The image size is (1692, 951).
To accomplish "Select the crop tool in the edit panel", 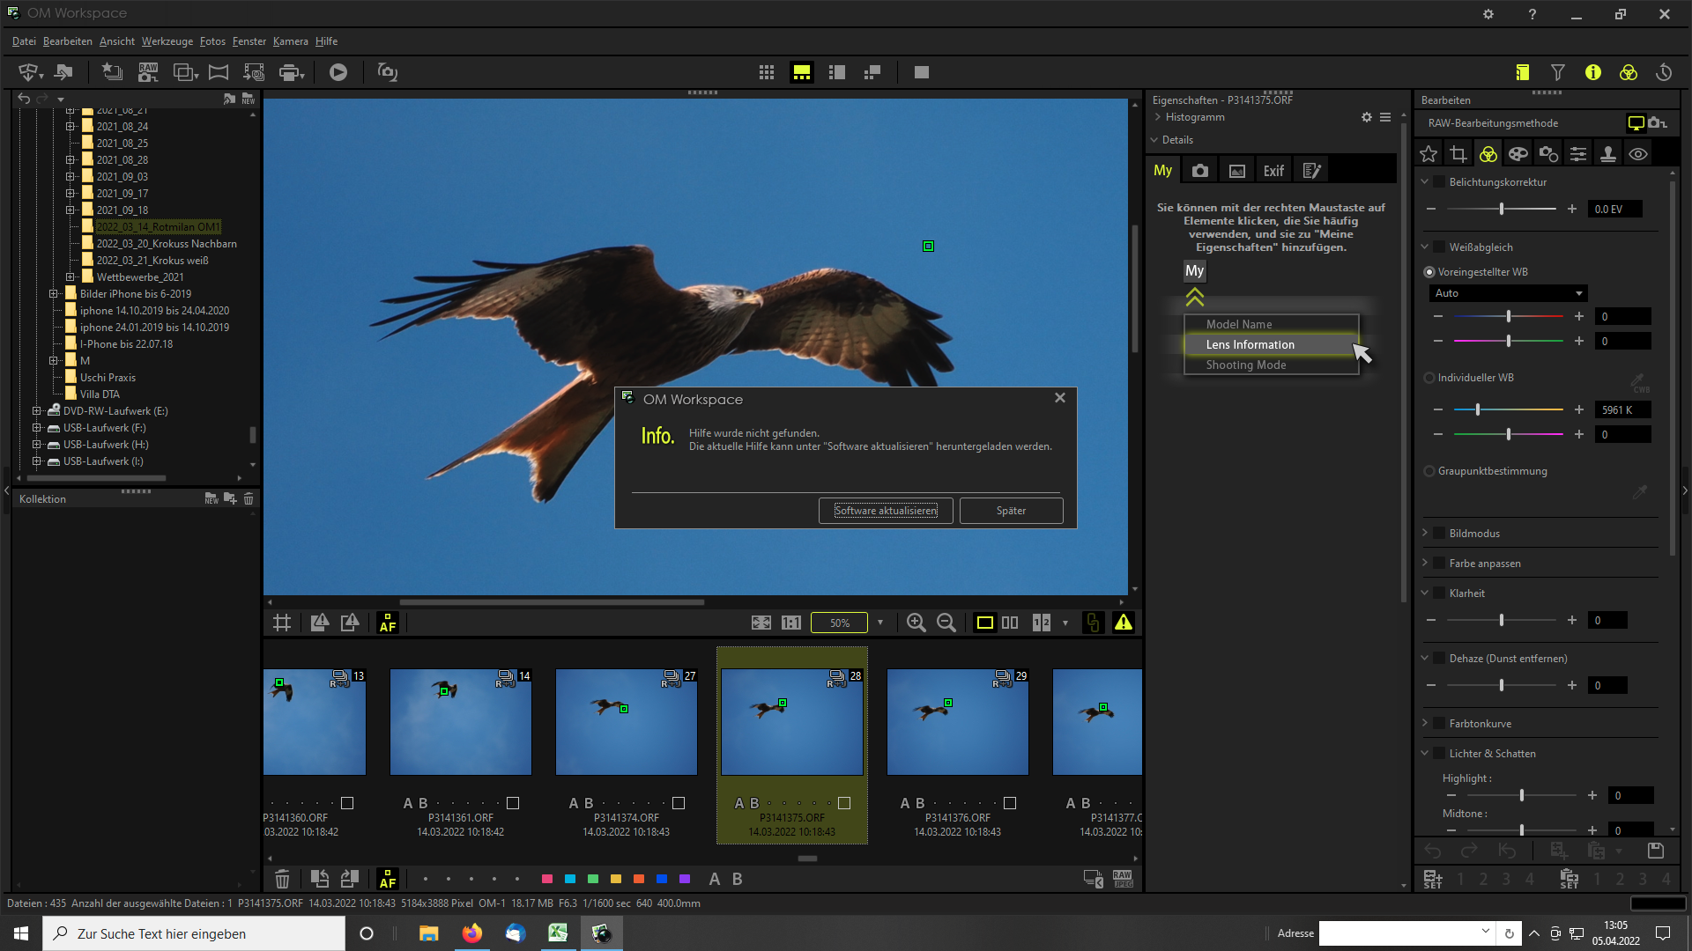I will (x=1458, y=154).
